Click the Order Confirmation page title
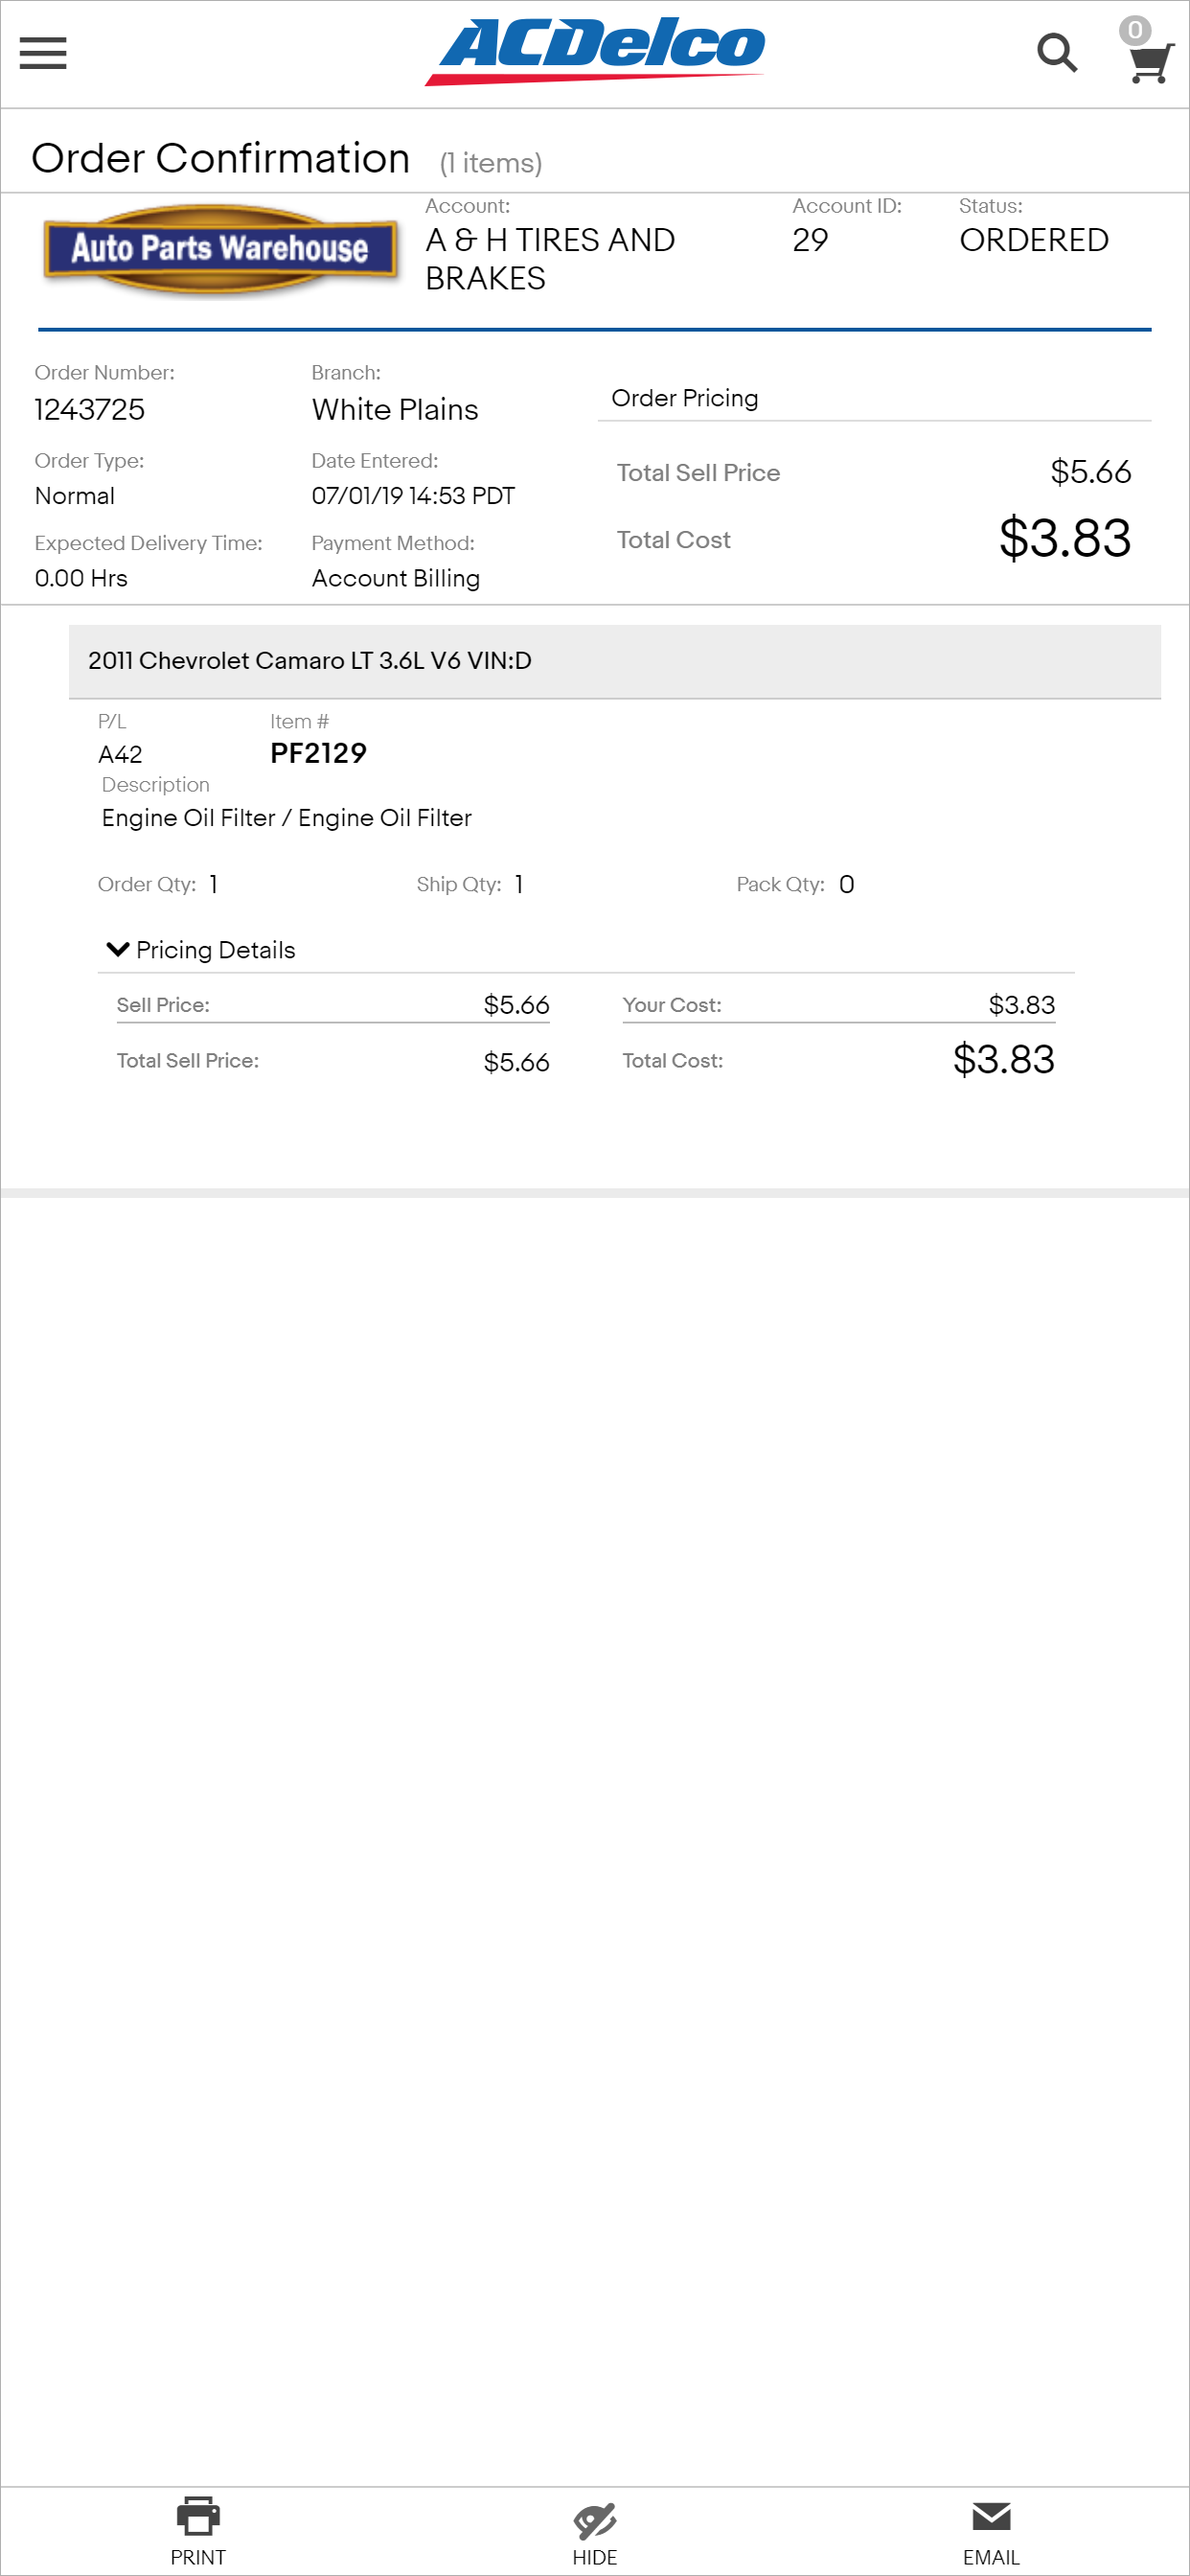The width and height of the screenshot is (1190, 2576). 221,158
